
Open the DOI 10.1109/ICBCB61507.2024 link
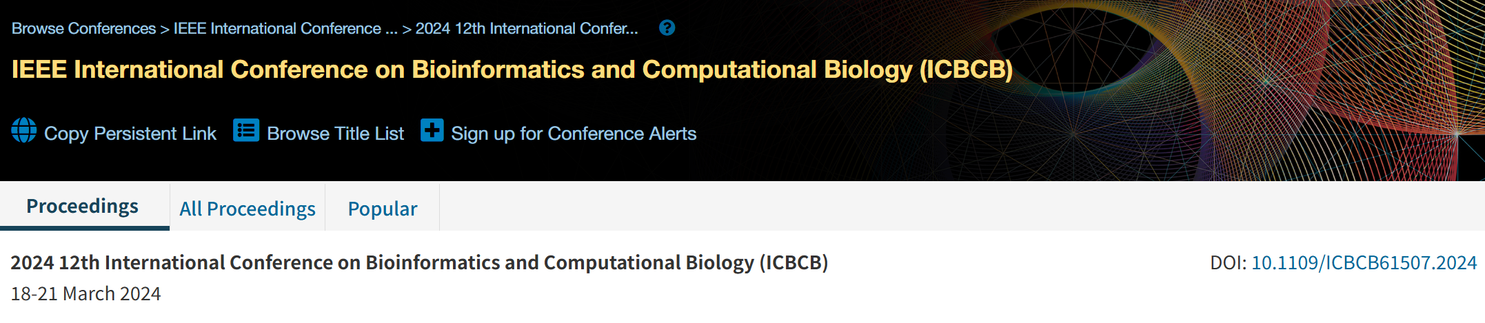point(1364,263)
